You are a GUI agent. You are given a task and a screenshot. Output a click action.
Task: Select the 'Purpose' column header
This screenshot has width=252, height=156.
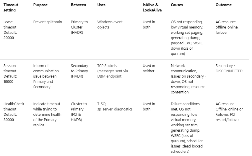40,5
